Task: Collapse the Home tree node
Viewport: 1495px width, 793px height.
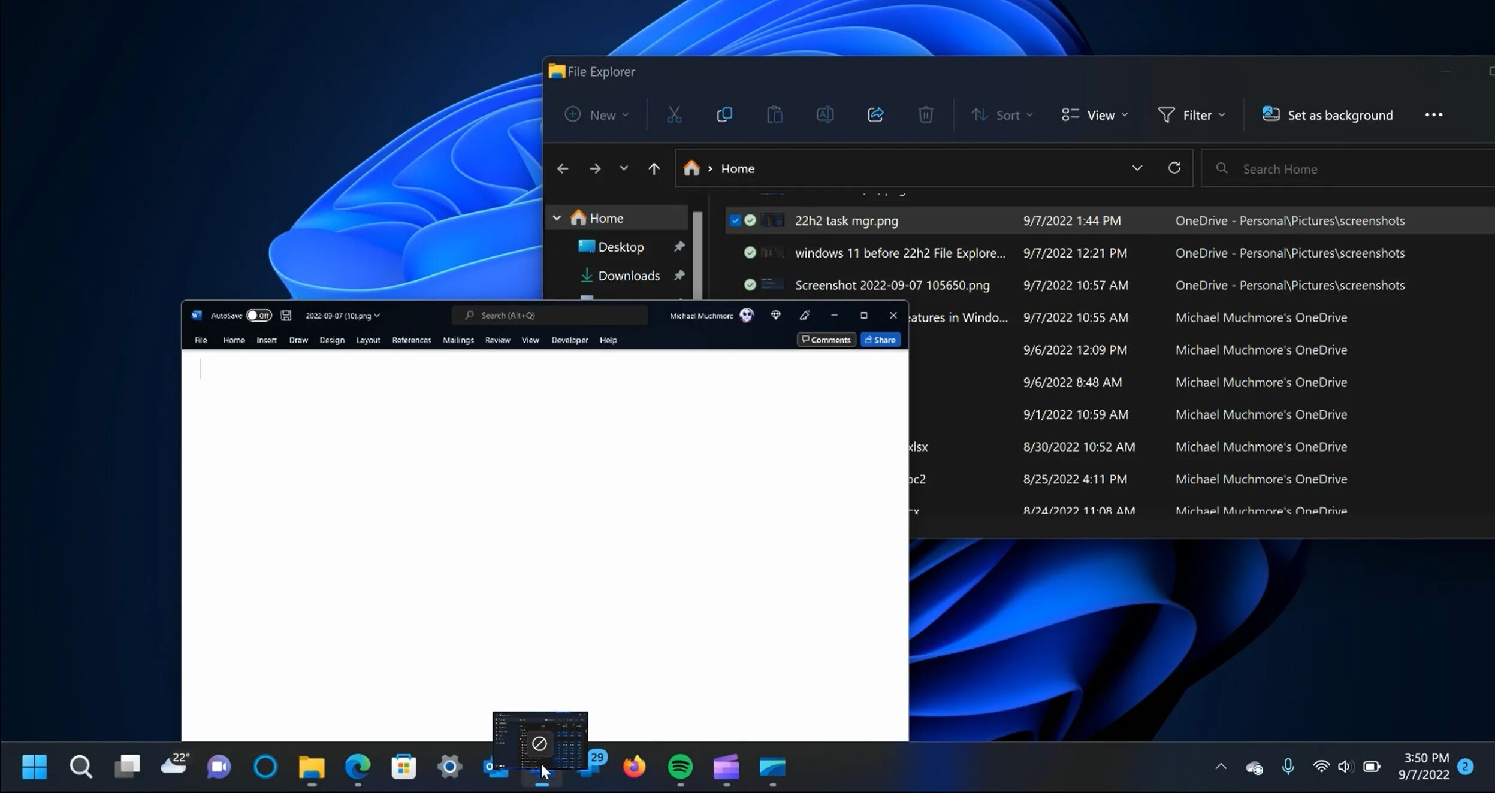Action: point(557,219)
